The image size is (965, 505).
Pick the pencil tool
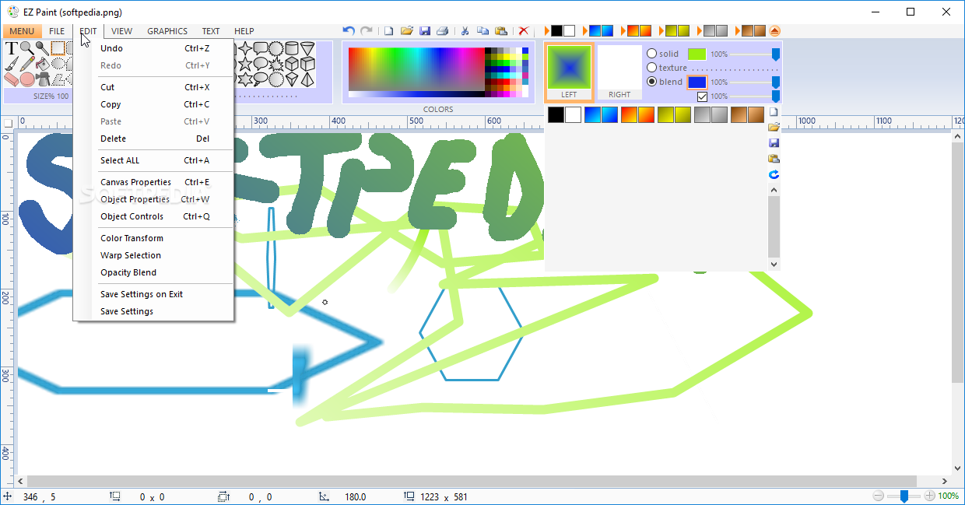pos(27,64)
